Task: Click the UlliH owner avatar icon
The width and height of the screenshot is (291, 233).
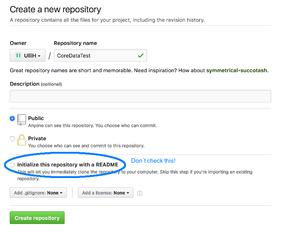Action: 18,55
